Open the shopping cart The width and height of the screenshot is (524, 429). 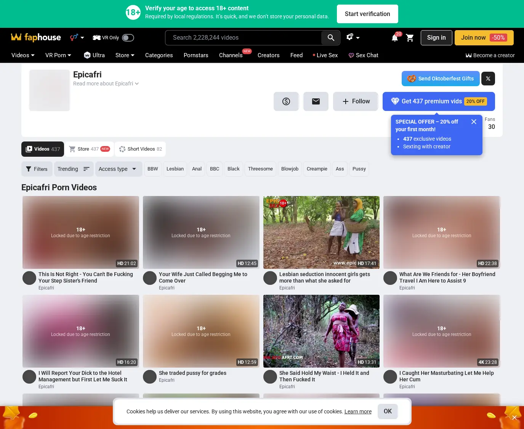pos(410,38)
